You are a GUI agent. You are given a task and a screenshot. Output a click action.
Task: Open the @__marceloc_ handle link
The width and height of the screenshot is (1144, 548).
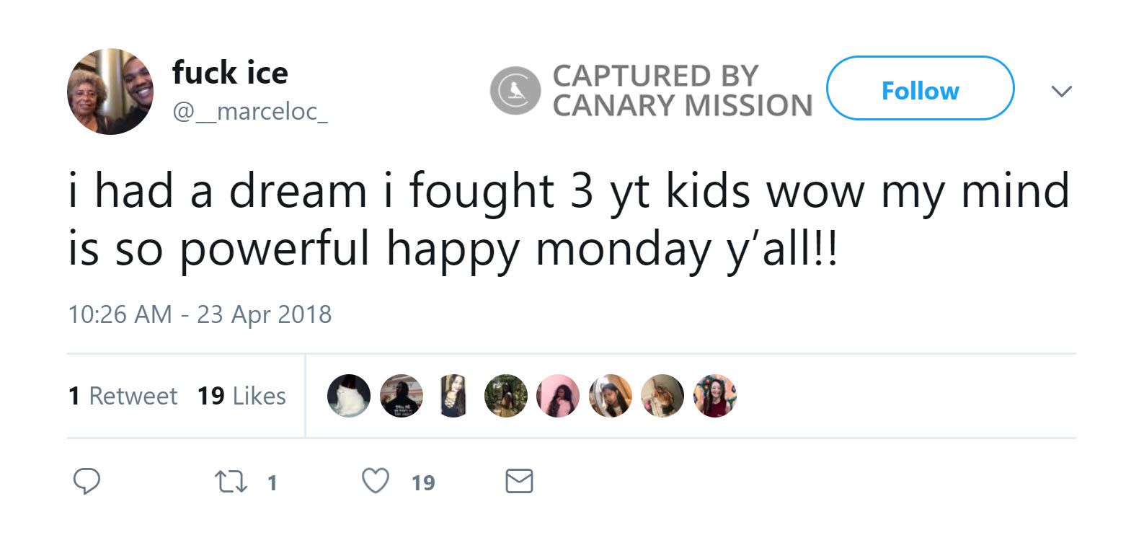(x=250, y=112)
